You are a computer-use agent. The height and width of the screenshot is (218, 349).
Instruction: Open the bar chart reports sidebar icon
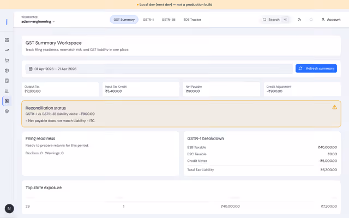click(7, 91)
